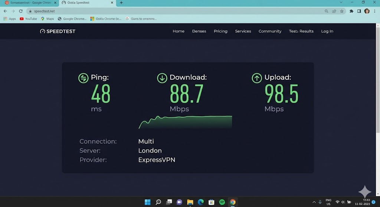Open the Chrome three-dot menu

[x=375, y=11]
